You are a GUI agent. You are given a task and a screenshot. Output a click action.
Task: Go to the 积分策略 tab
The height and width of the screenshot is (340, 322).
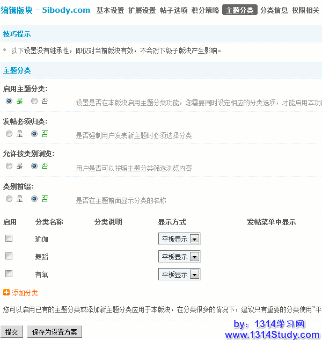tap(205, 10)
